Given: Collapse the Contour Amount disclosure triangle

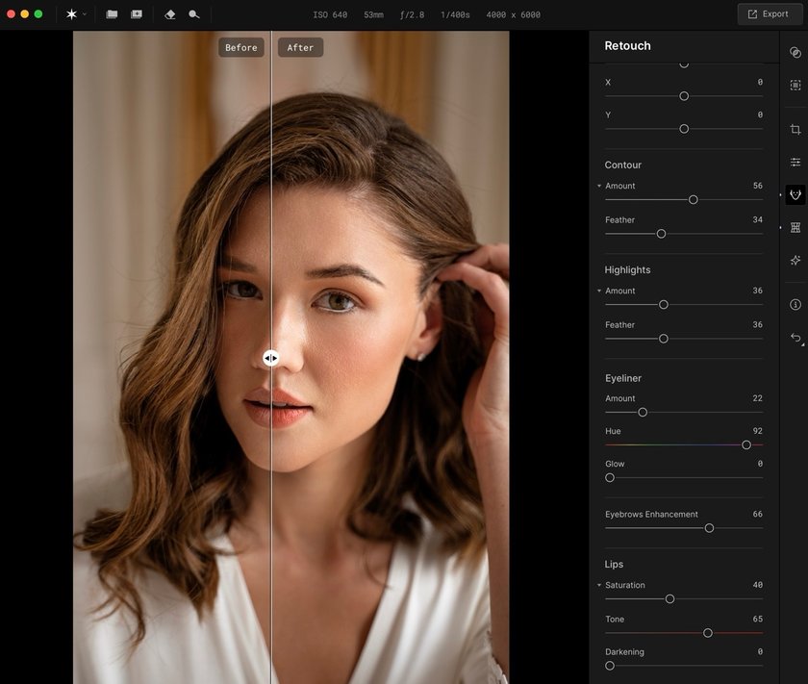Looking at the screenshot, I should [598, 186].
